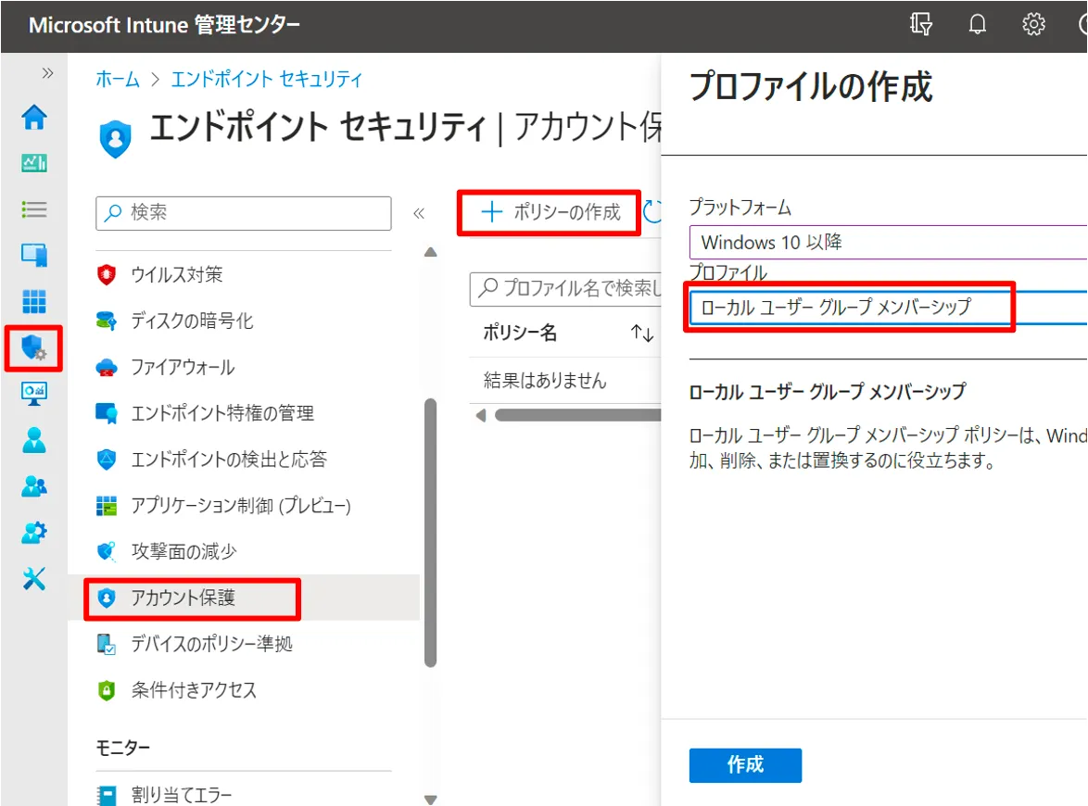Open the notifications bell icon
This screenshot has width=1088, height=806.
(x=977, y=24)
